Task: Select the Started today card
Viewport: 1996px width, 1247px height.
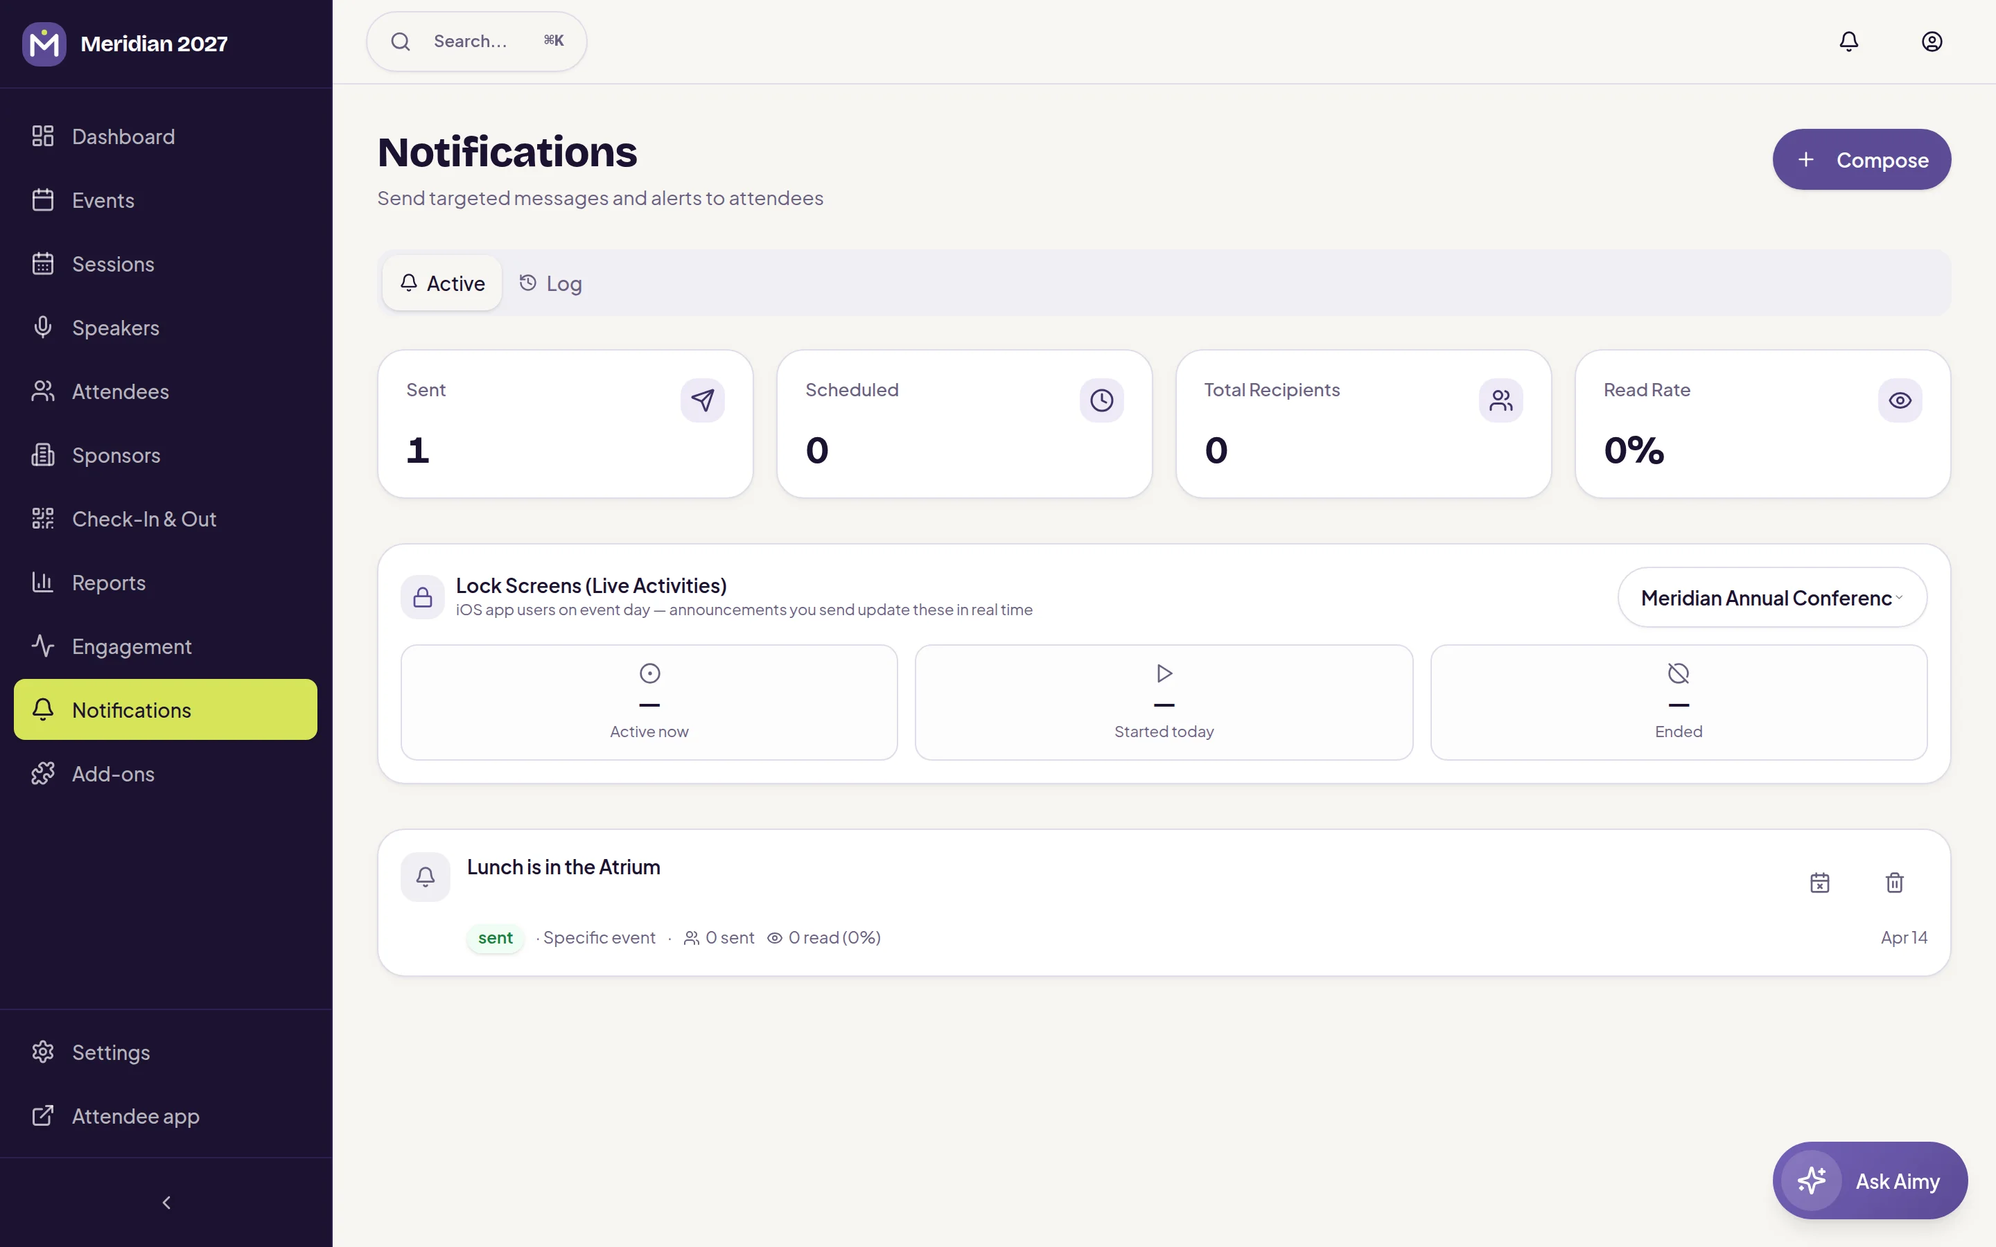Action: pyautogui.click(x=1164, y=702)
